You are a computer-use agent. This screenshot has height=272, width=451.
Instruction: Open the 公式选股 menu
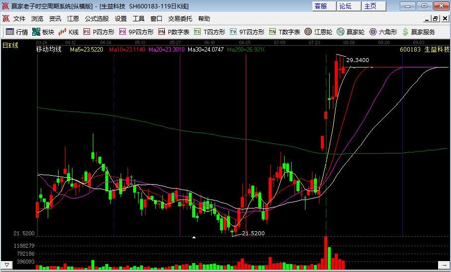click(x=97, y=19)
